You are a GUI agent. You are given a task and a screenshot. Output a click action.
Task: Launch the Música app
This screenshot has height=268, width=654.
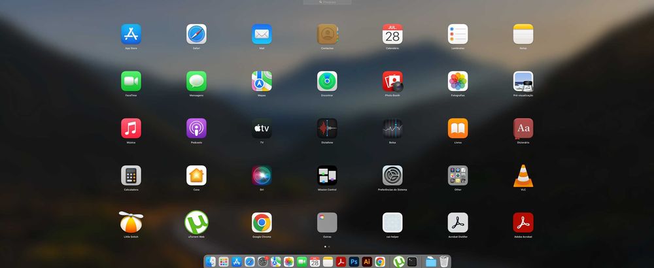click(x=131, y=128)
